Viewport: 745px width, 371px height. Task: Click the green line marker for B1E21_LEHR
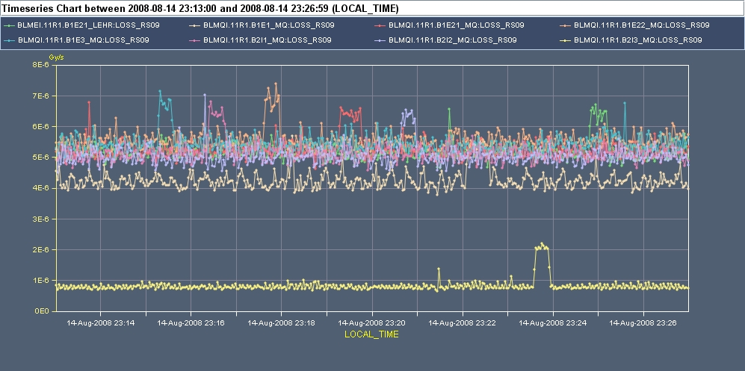(9, 25)
